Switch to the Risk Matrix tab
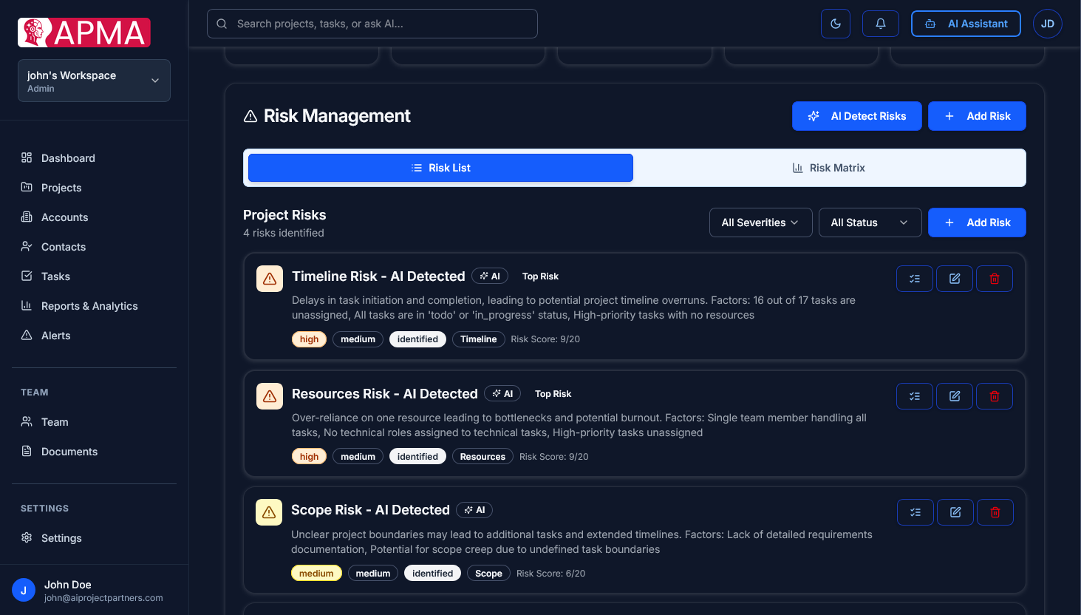Image resolution: width=1081 pixels, height=615 pixels. (x=828, y=168)
